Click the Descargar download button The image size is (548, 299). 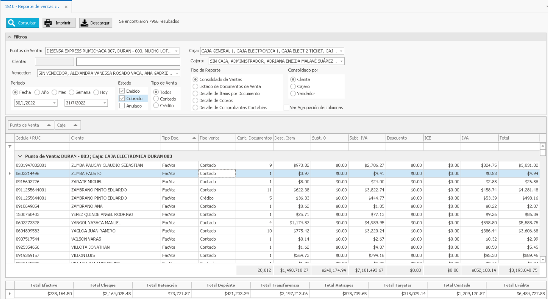(x=96, y=23)
